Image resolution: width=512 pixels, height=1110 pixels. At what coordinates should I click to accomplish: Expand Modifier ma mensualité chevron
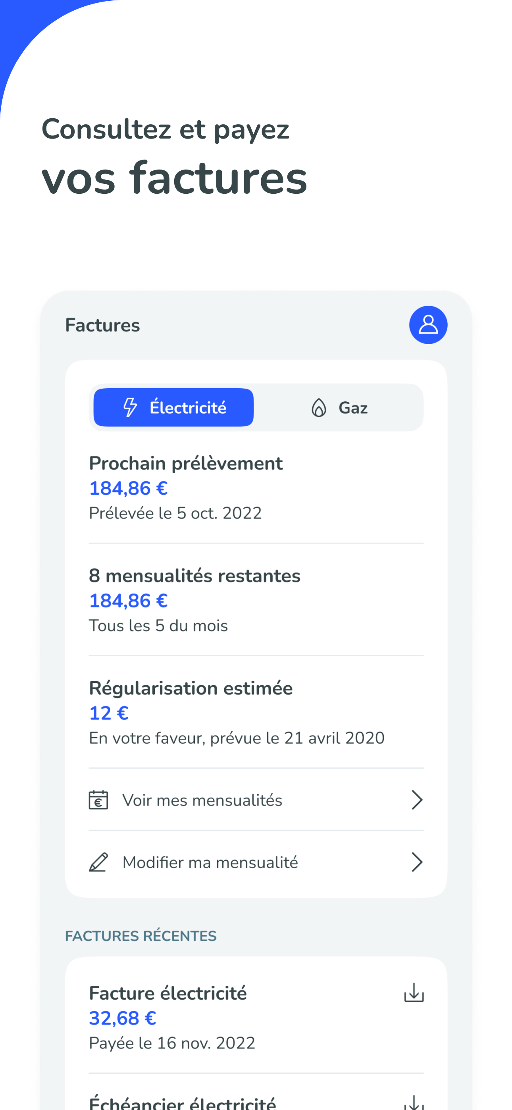pyautogui.click(x=416, y=862)
